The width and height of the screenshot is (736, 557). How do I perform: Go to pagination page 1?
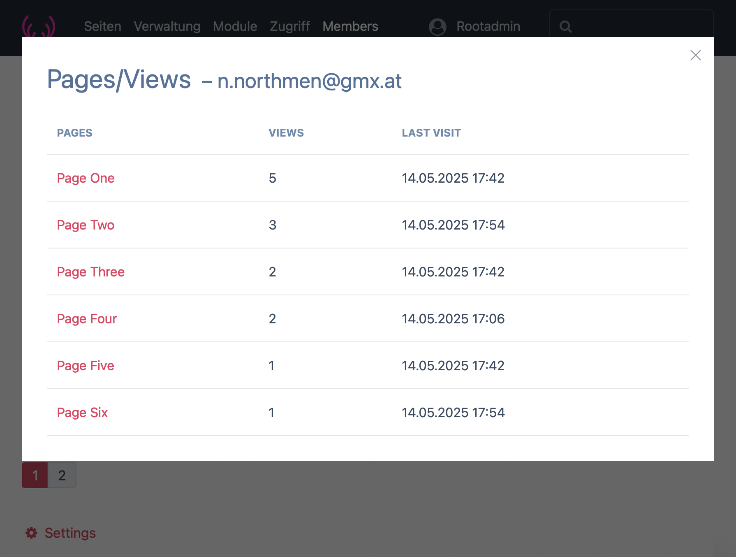35,475
